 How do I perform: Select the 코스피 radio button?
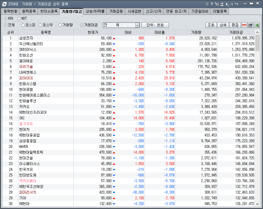click(23, 25)
